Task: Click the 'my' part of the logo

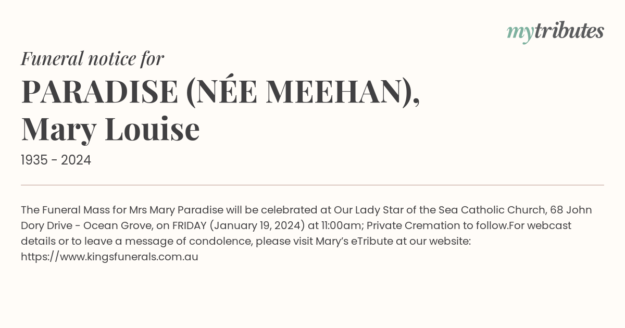Action: (x=520, y=33)
